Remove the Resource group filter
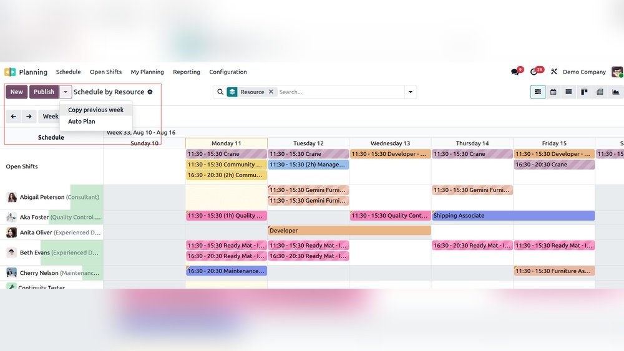This screenshot has height=351, width=624. (271, 92)
